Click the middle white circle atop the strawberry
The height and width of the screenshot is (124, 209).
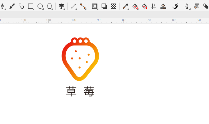(x=80, y=41)
